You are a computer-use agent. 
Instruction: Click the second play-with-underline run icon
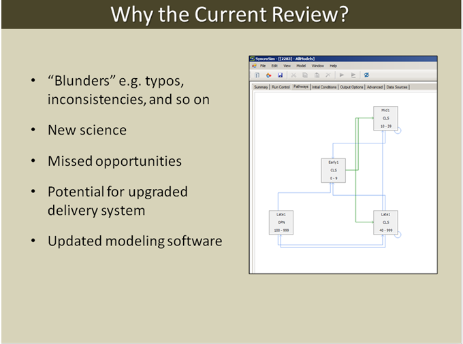pos(353,75)
